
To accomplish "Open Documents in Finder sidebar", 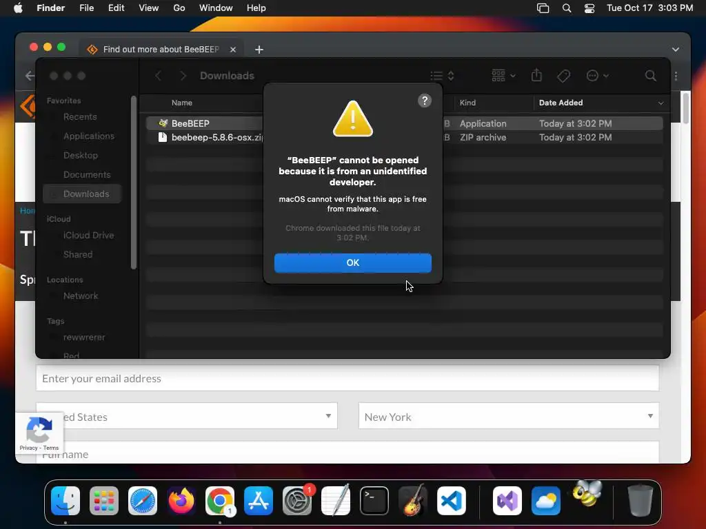I will (x=87, y=174).
